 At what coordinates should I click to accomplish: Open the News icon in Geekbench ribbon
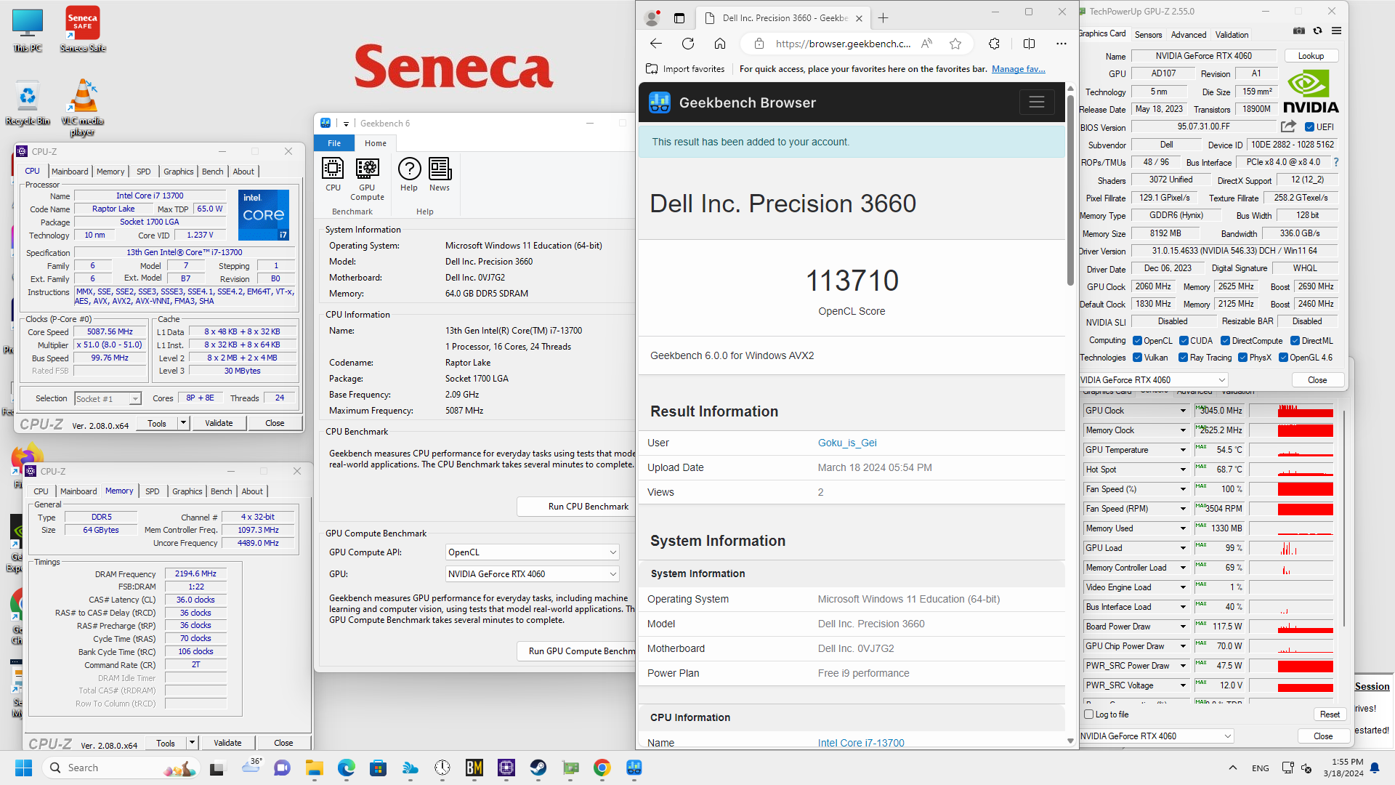[x=440, y=175]
